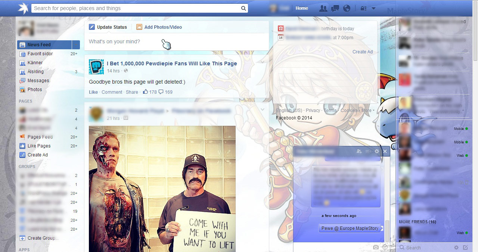
Task: Open the Cookies footer link
Action: 349,111
